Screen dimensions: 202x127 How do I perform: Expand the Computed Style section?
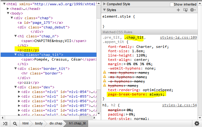(104, 4)
